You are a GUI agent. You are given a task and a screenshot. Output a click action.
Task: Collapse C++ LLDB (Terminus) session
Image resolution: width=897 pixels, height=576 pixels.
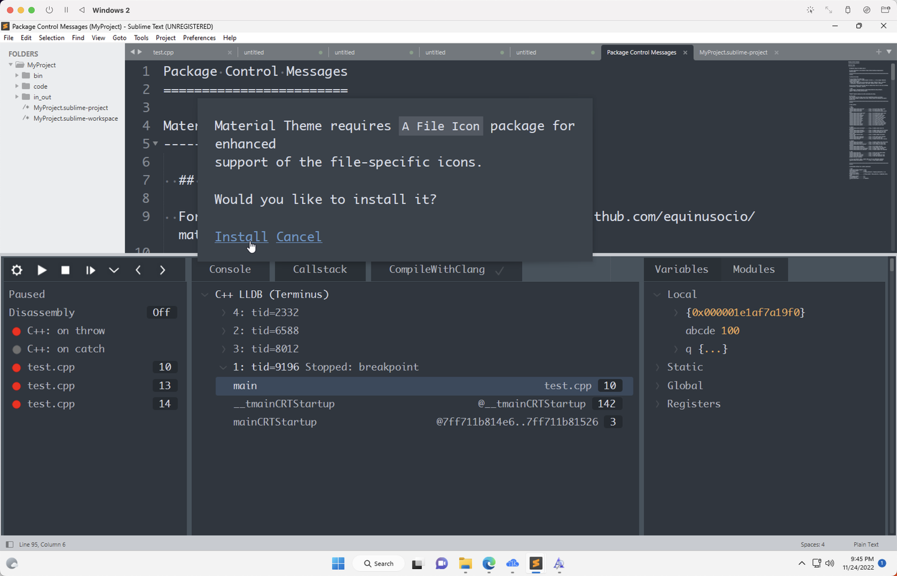pos(205,295)
